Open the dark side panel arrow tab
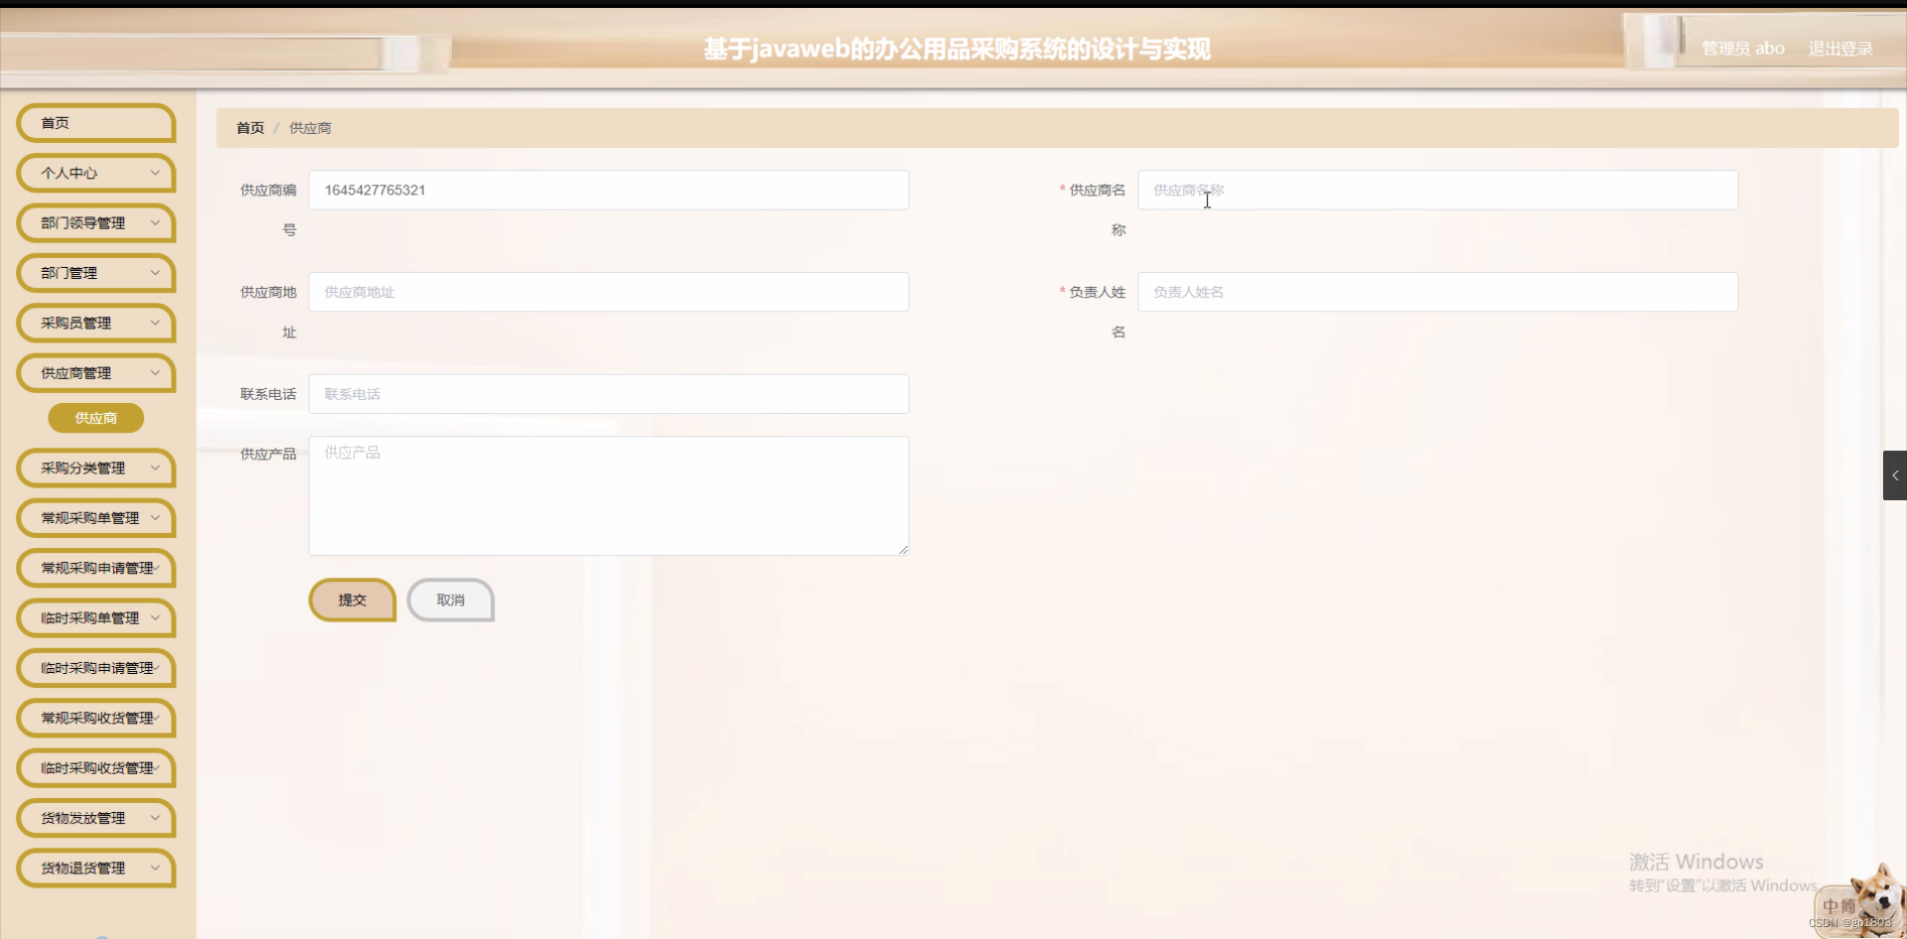 (x=1895, y=475)
